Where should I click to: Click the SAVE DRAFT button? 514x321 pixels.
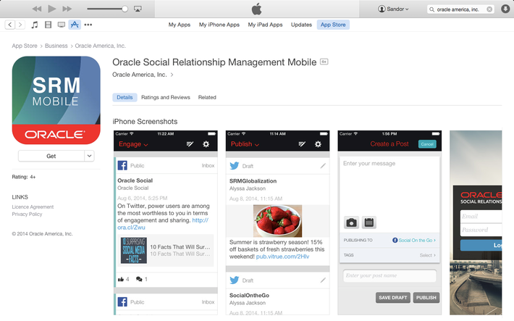point(392,298)
